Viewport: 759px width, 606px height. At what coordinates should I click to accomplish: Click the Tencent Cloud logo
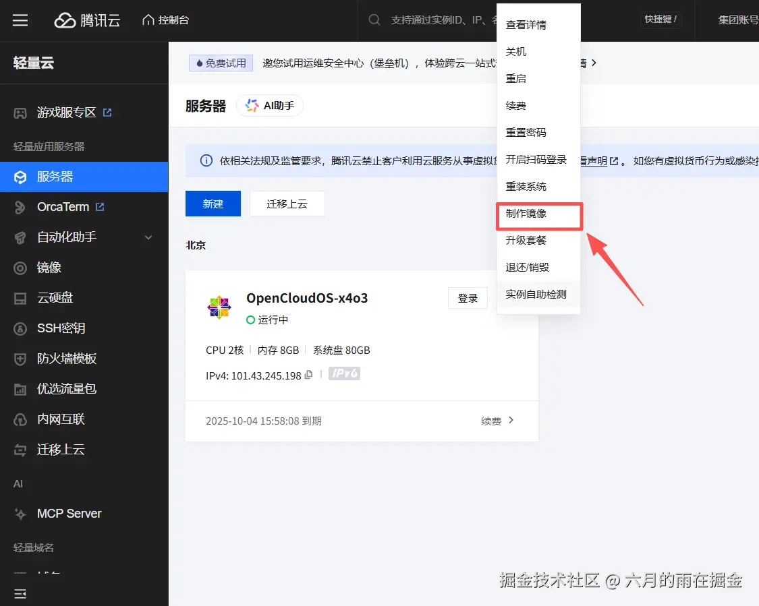87,20
